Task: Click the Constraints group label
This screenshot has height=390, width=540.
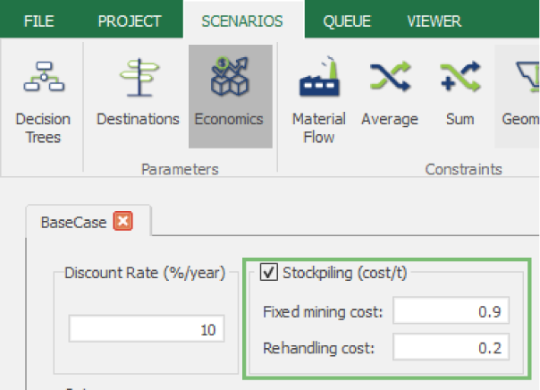Action: (x=463, y=169)
